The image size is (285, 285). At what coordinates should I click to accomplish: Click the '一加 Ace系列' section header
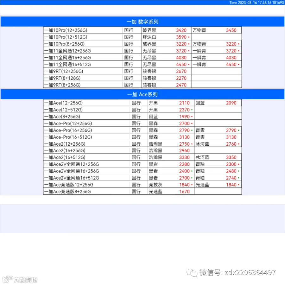pos(142,94)
